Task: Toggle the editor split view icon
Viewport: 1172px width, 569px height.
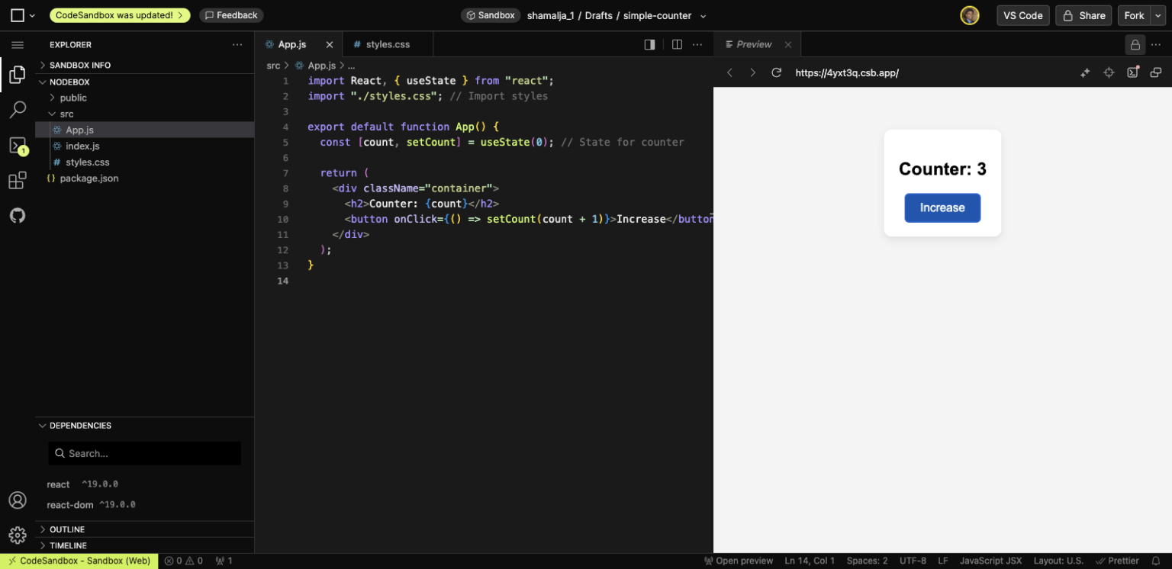Action: click(x=677, y=44)
